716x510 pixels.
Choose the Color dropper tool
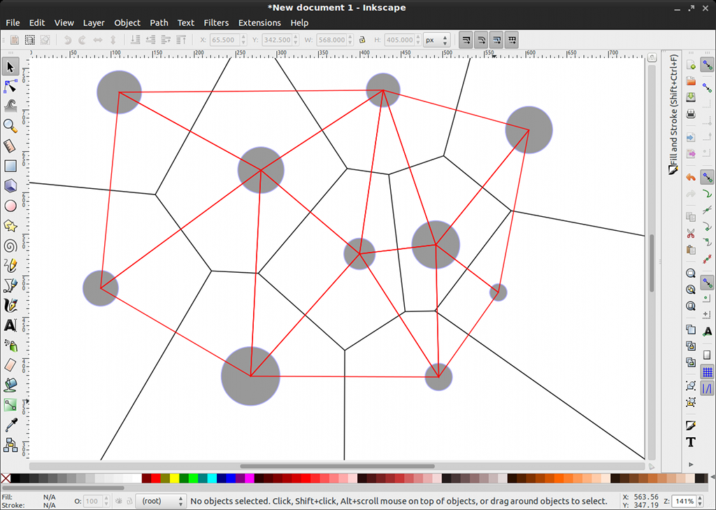point(10,425)
